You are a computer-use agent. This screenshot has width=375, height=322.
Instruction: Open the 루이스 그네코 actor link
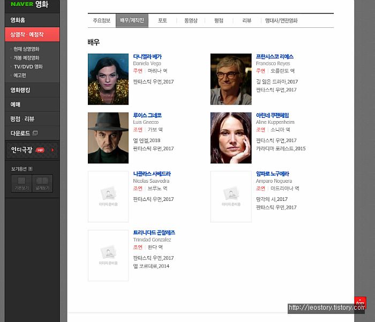(147, 115)
